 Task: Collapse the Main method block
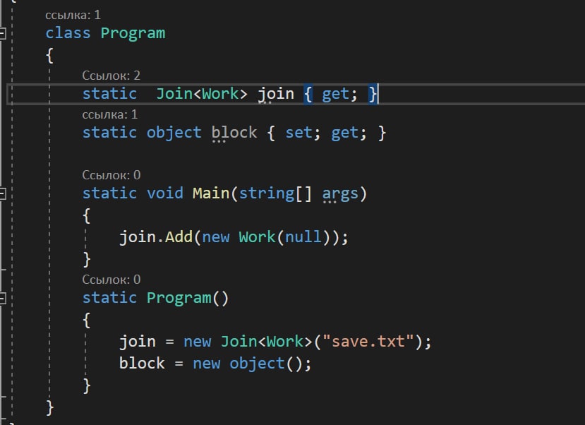pos(2,194)
